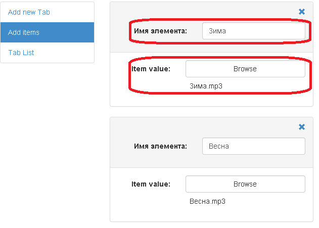This screenshot has height=228, width=319.
Task: Click Browse above the Весна.mp3 file
Action: 245,184
